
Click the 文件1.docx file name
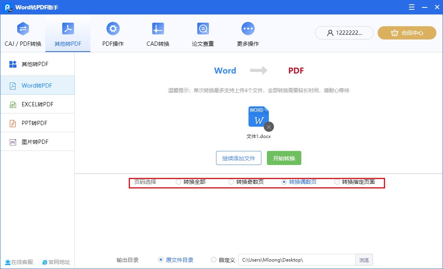(x=259, y=136)
